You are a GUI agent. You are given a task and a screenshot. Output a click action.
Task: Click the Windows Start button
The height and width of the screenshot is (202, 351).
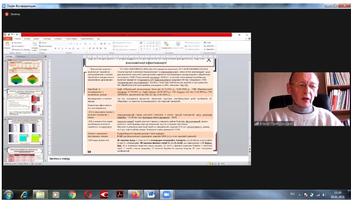click(8, 194)
